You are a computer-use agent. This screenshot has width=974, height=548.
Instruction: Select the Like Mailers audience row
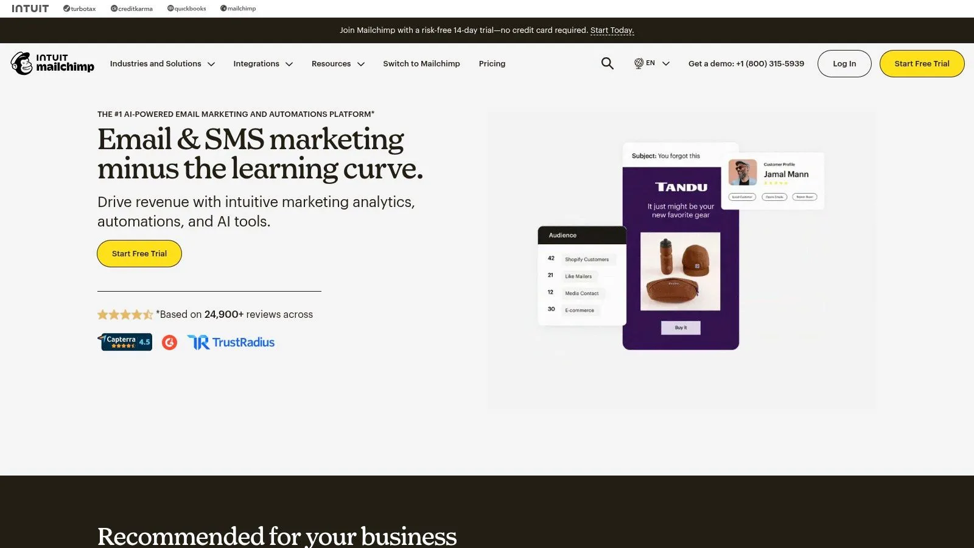(572, 276)
